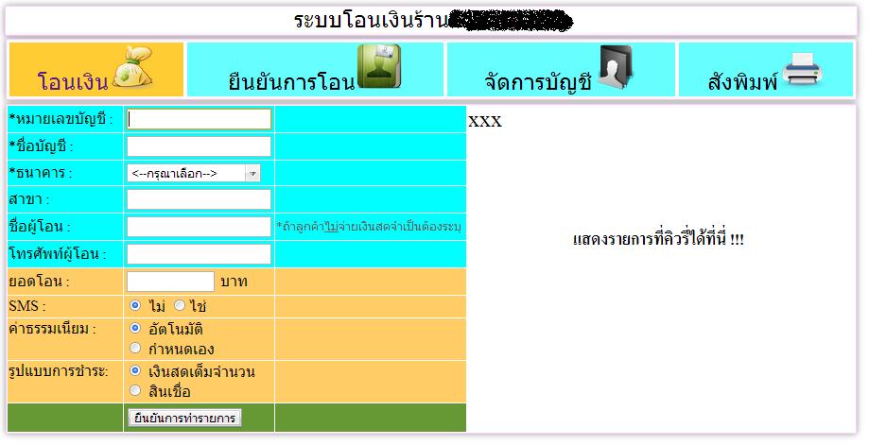Image resolution: width=869 pixels, height=445 pixels.
Task: Click the black folder person icon
Action: (x=616, y=67)
